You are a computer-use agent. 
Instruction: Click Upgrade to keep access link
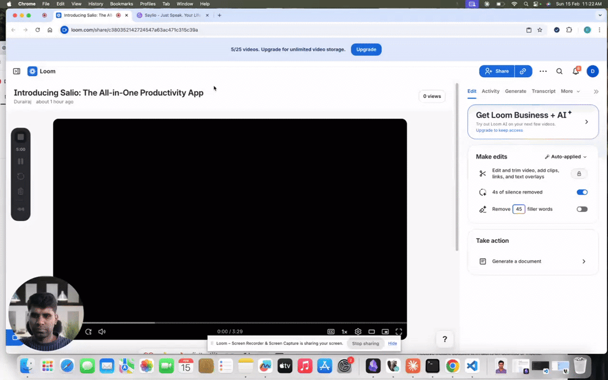[x=499, y=131]
